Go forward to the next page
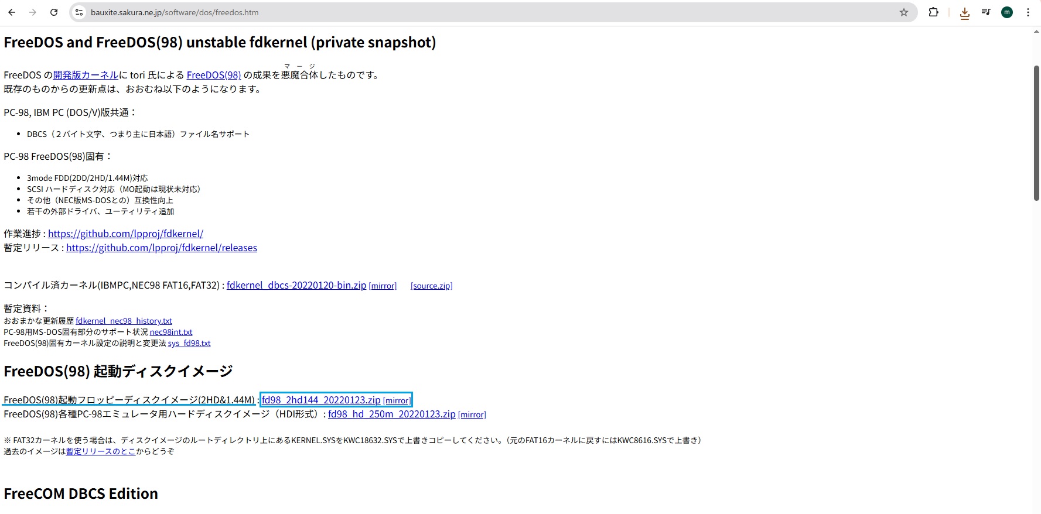 33,12
